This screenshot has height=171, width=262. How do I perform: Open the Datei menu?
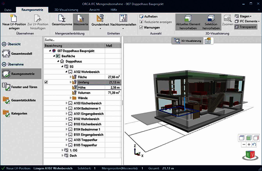(x=8, y=10)
